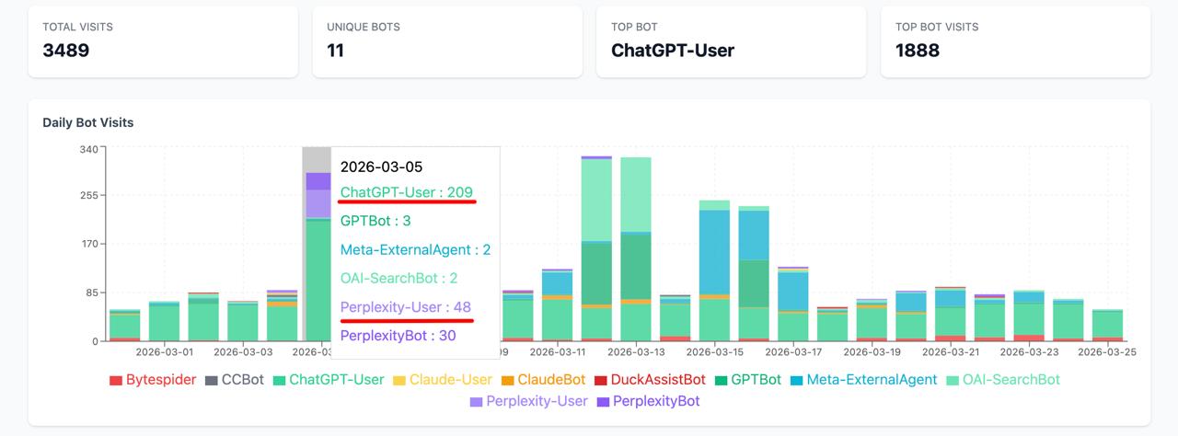Viewport: 1178px width, 436px height.
Task: Click PerplexityBot : 30 tooltip entry
Action: 398,336
